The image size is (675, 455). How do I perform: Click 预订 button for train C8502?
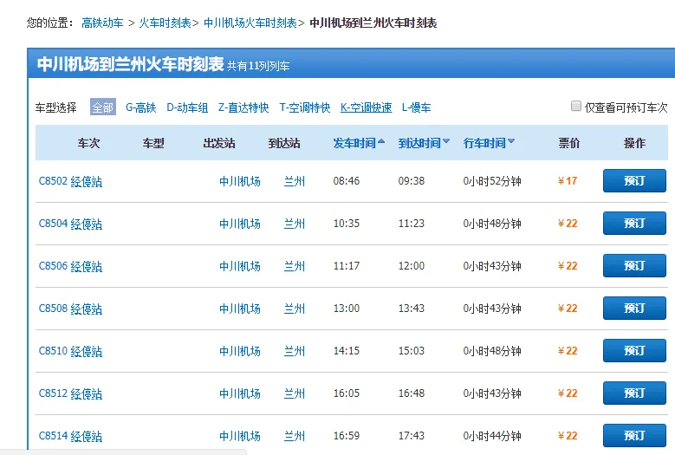[x=634, y=180]
